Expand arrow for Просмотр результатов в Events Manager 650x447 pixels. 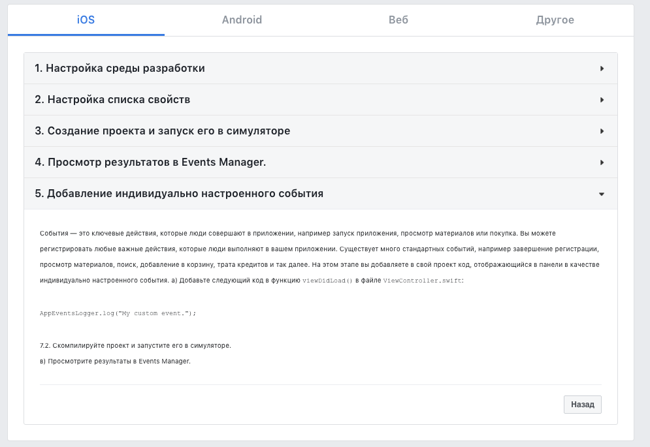(602, 162)
